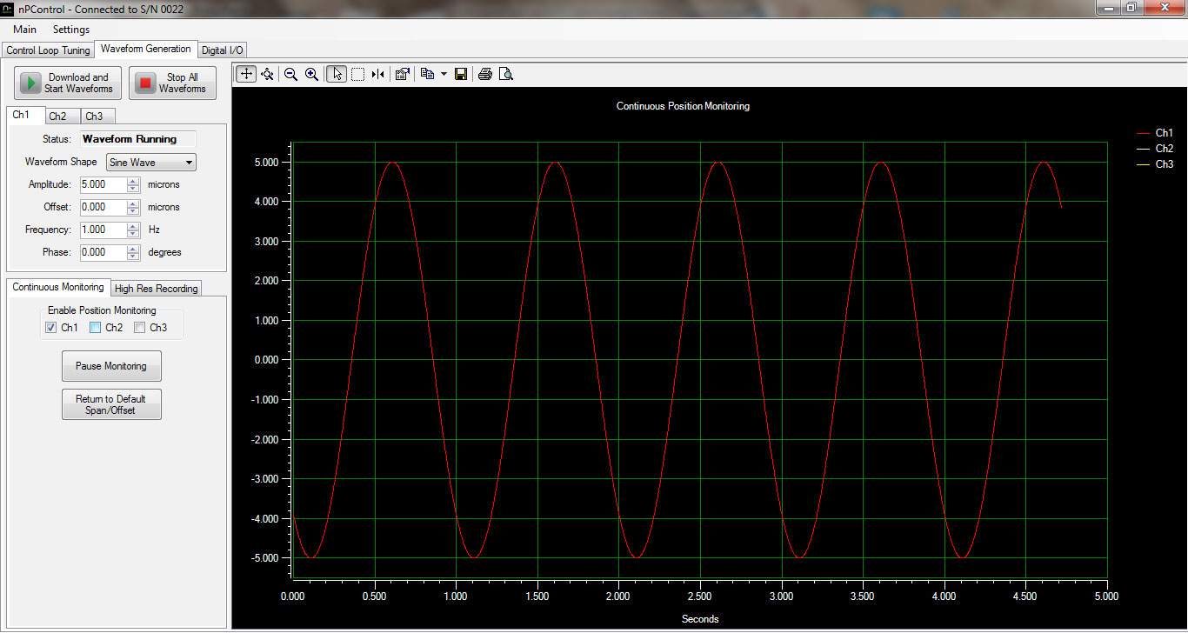Screen dimensions: 1188x633
Task: Expand the copy options dropdown arrow in toolbar
Action: pos(443,74)
